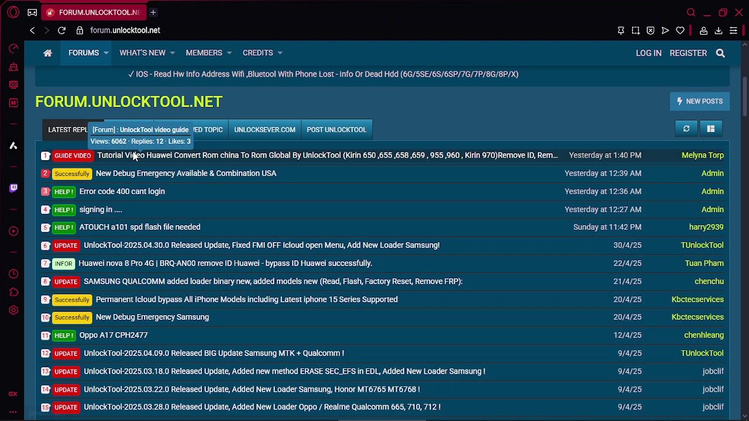Viewport: 749px width, 421px height.
Task: Click the 'signing in ....' thread
Action: tap(101, 209)
